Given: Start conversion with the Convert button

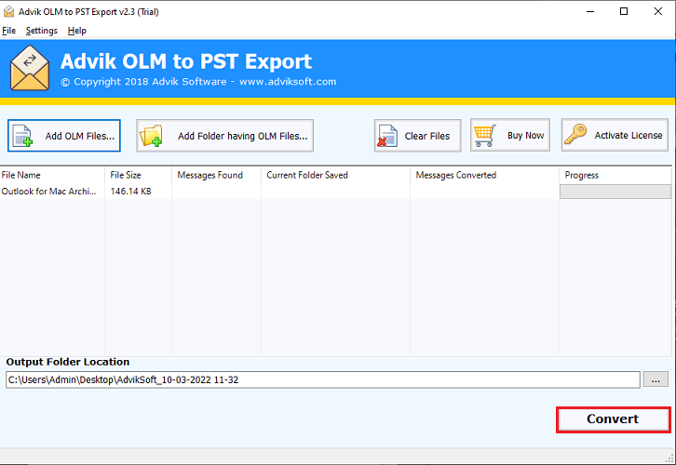Looking at the screenshot, I should point(613,419).
